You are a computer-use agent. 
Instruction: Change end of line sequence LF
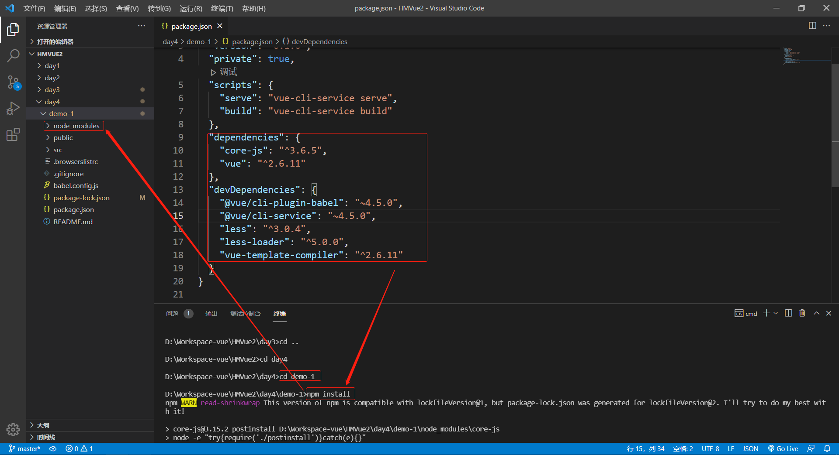click(731, 448)
